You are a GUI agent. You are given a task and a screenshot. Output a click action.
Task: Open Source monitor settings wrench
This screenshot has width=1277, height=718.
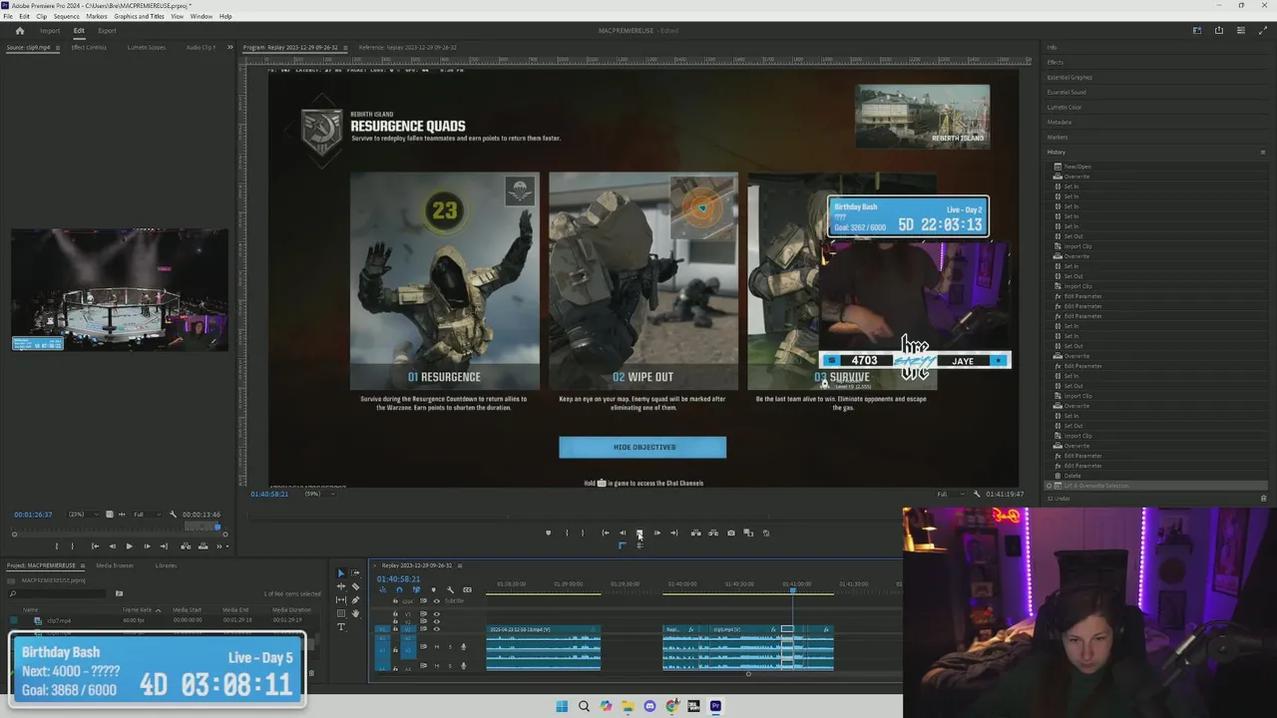[x=173, y=514]
